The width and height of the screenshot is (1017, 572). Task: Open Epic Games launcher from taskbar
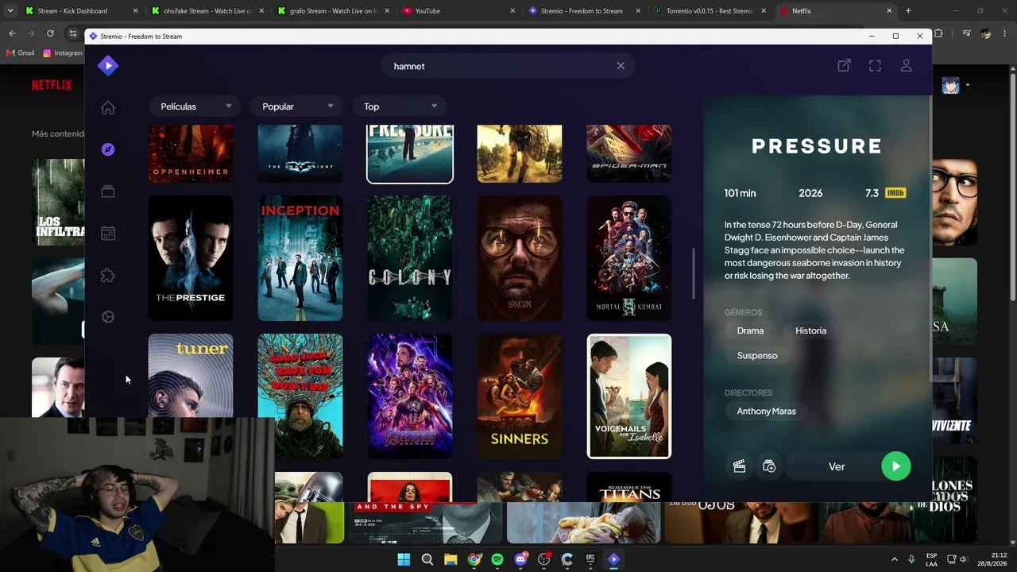click(x=590, y=559)
